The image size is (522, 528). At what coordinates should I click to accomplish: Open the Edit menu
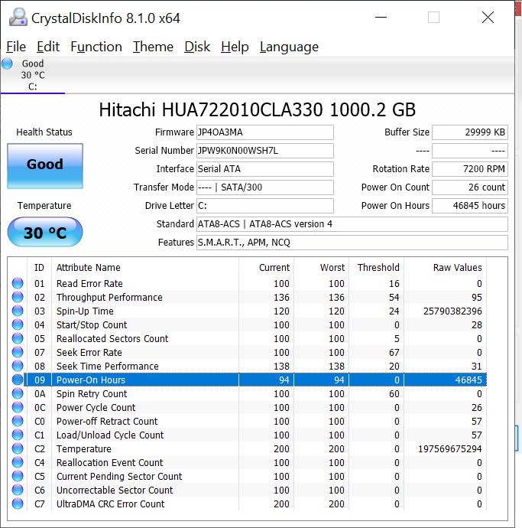[x=47, y=47]
